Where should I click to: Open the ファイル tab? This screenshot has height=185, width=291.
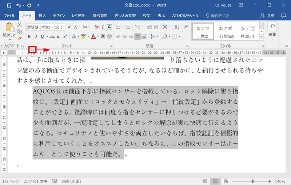tap(9, 16)
